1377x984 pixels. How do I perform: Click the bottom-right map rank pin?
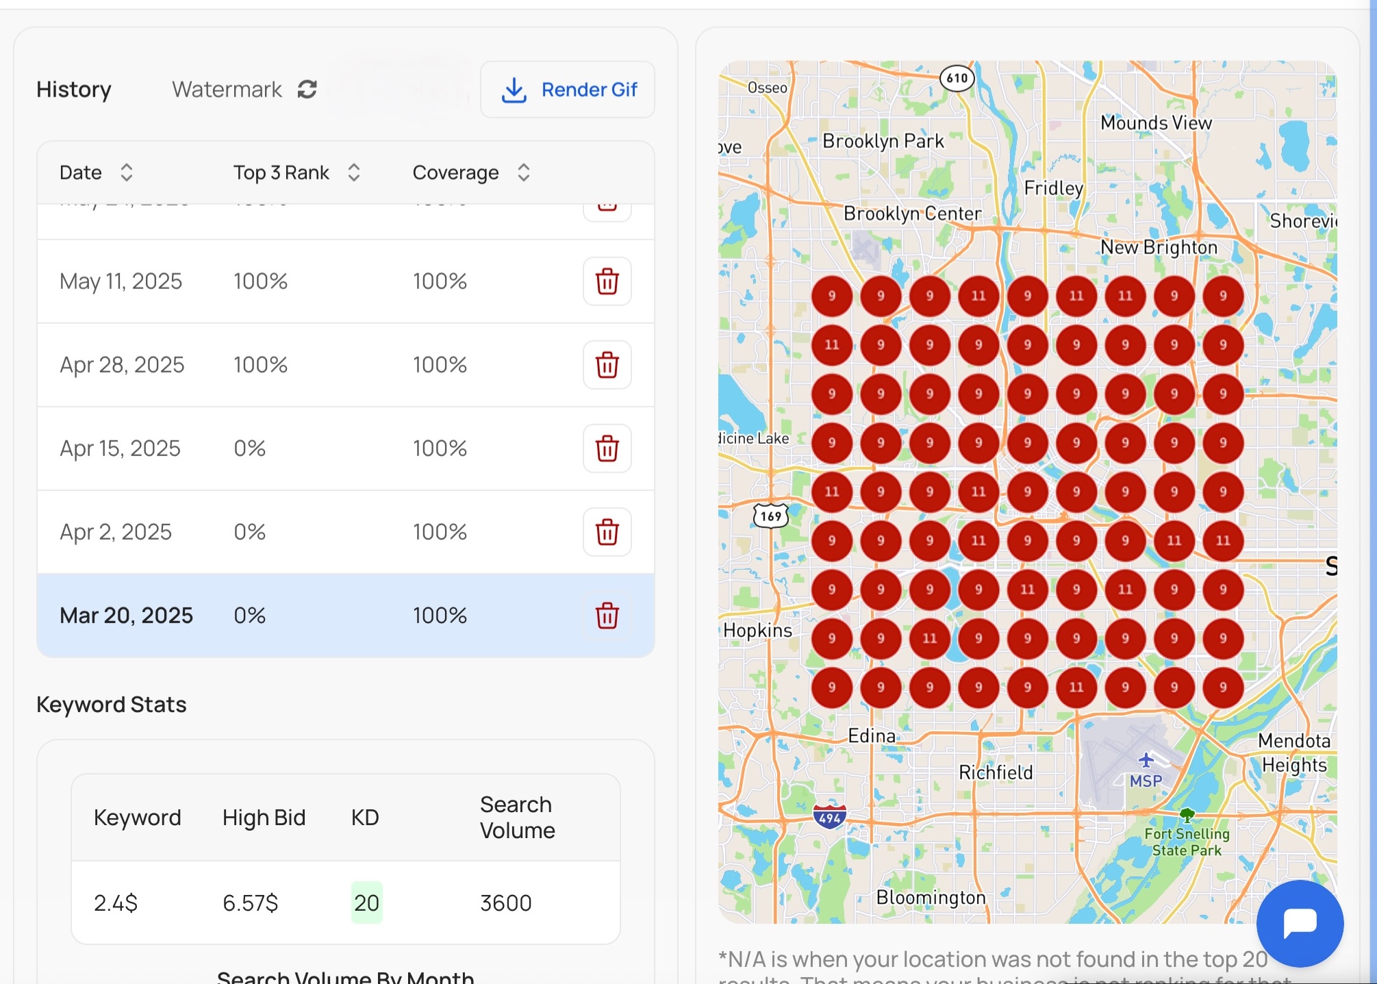(x=1222, y=687)
